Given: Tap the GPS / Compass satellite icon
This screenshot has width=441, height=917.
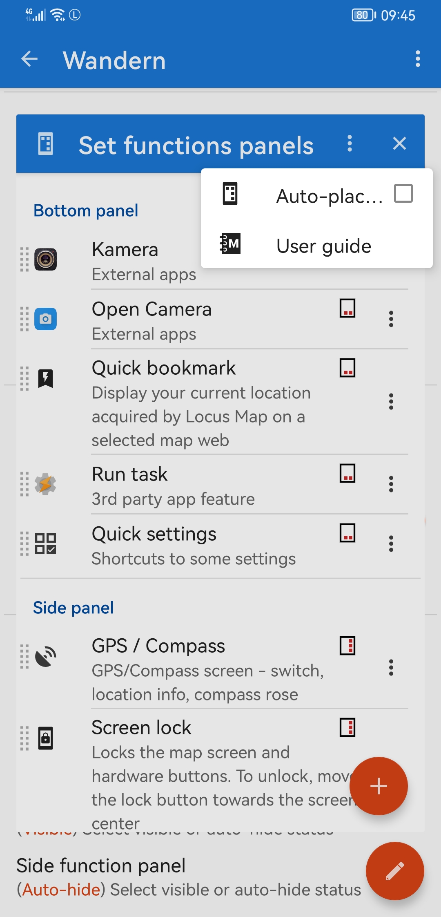Looking at the screenshot, I should click(45, 656).
